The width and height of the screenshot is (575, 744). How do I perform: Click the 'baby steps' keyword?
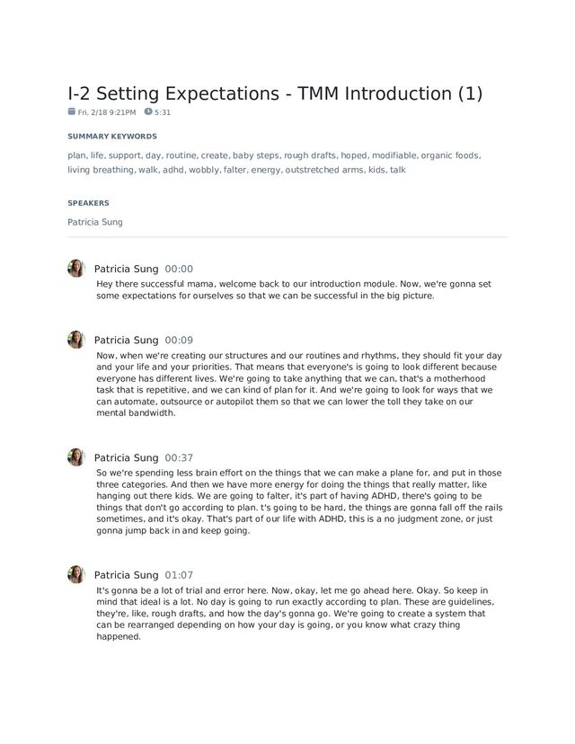coord(256,155)
